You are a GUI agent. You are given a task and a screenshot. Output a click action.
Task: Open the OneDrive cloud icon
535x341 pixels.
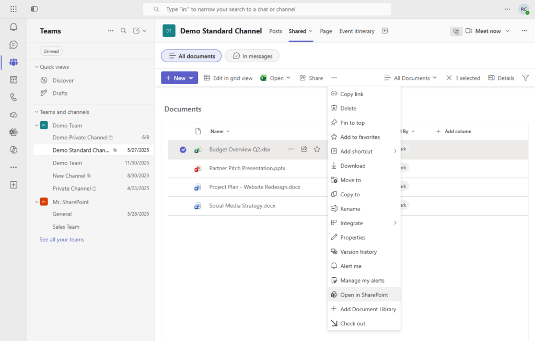[x=13, y=115]
